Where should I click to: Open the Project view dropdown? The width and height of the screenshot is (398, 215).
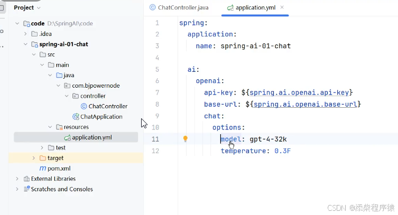pyautogui.click(x=39, y=8)
